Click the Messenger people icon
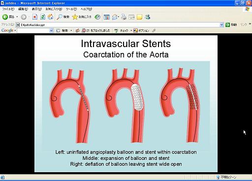 pos(148,17)
